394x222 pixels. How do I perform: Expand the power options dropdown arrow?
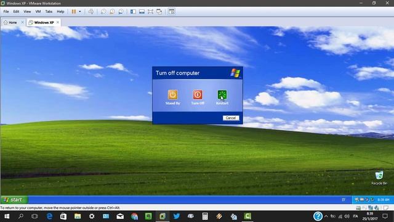(x=80, y=12)
